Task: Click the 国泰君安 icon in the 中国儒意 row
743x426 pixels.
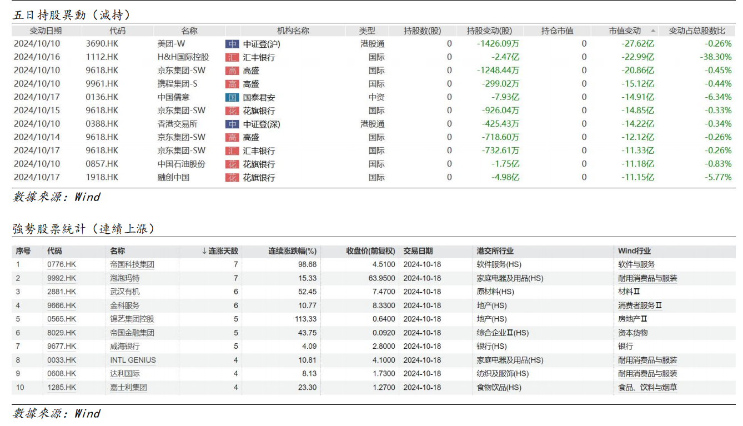Action: pyautogui.click(x=232, y=97)
